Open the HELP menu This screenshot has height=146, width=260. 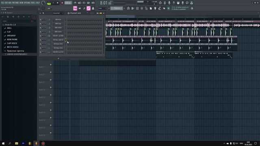point(38,3)
